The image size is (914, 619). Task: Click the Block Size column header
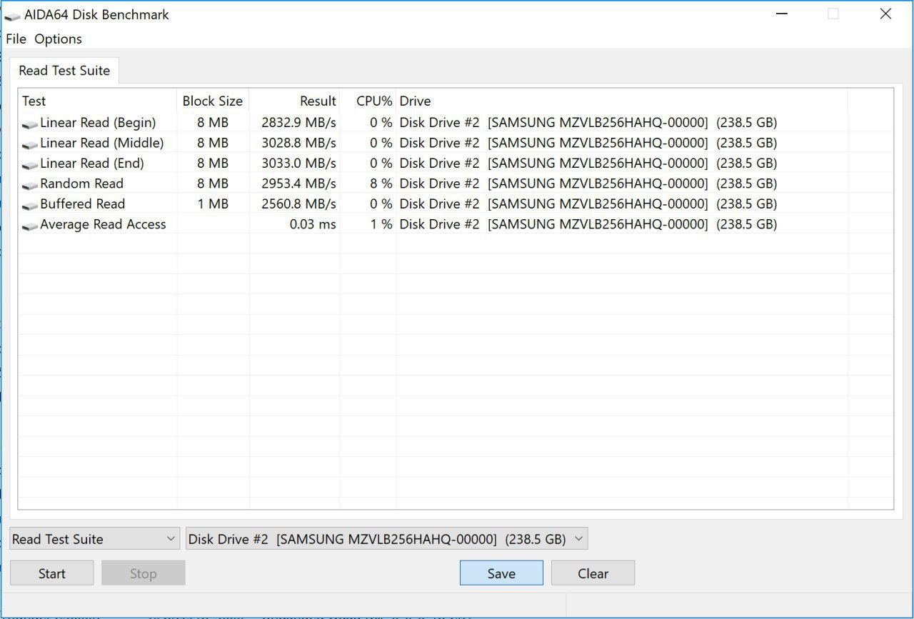213,101
